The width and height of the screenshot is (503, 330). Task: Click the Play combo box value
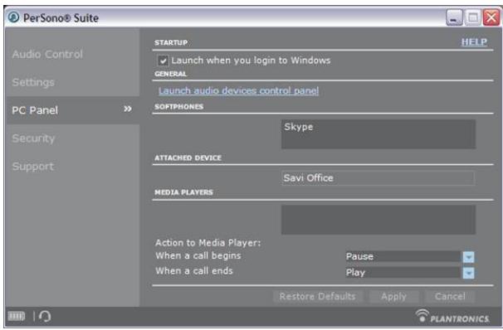click(x=403, y=273)
